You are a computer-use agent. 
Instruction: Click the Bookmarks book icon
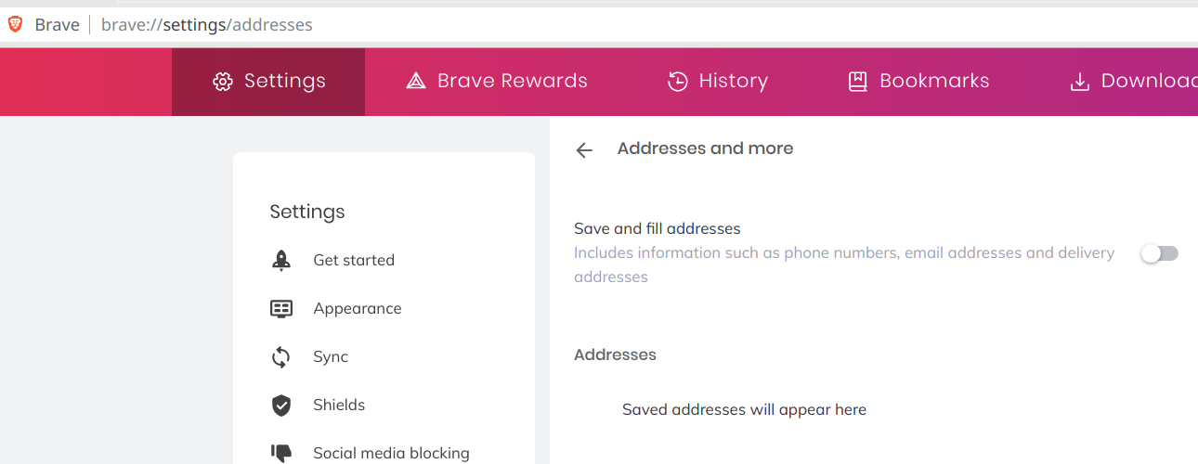tap(858, 82)
